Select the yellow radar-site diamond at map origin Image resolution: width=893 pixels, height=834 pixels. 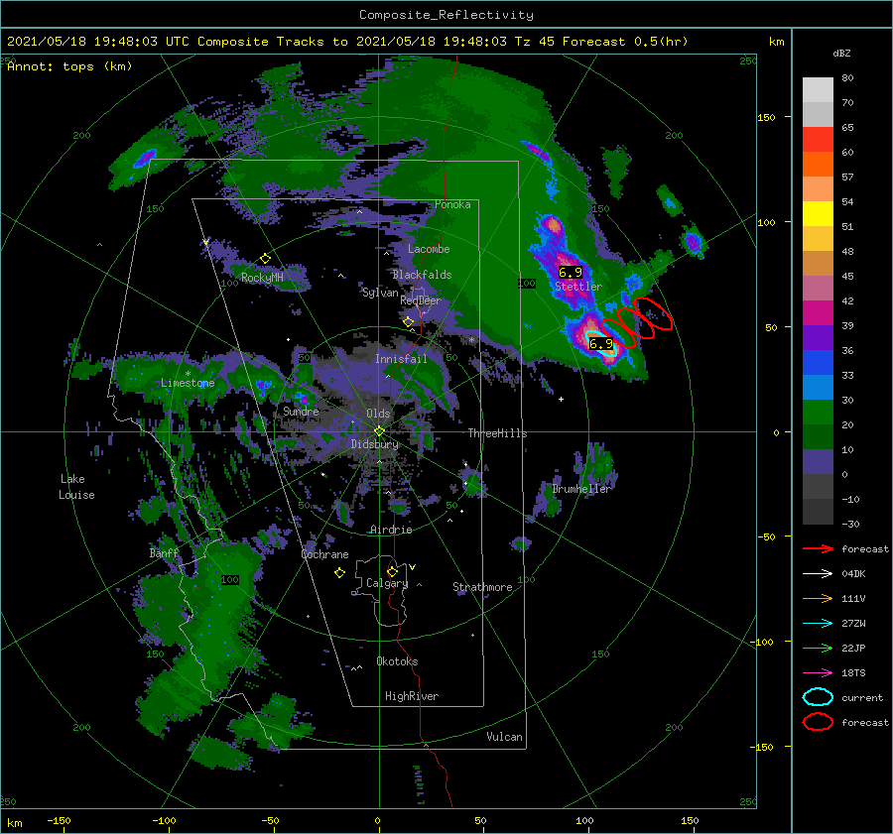(x=379, y=431)
